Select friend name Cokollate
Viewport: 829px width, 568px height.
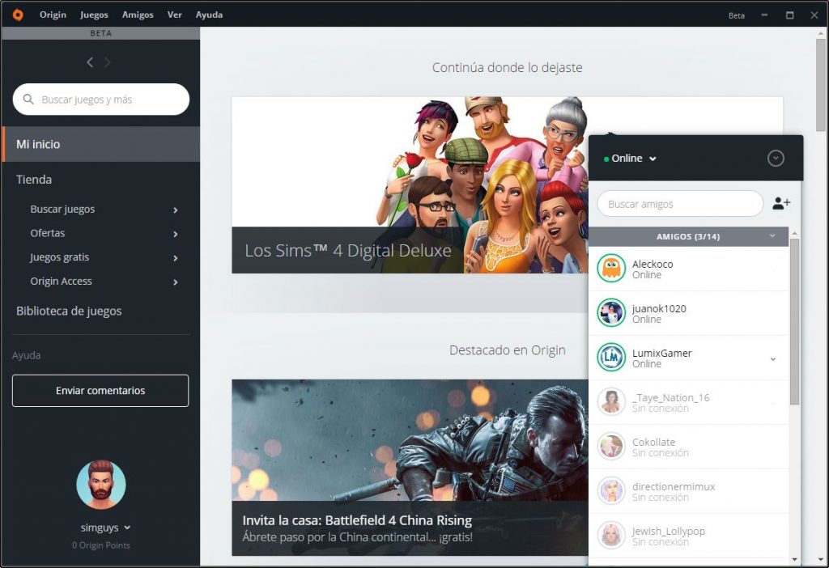tap(653, 442)
